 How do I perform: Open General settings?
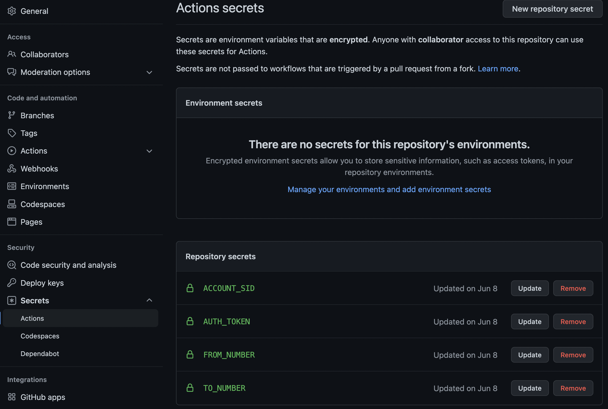pyautogui.click(x=35, y=11)
